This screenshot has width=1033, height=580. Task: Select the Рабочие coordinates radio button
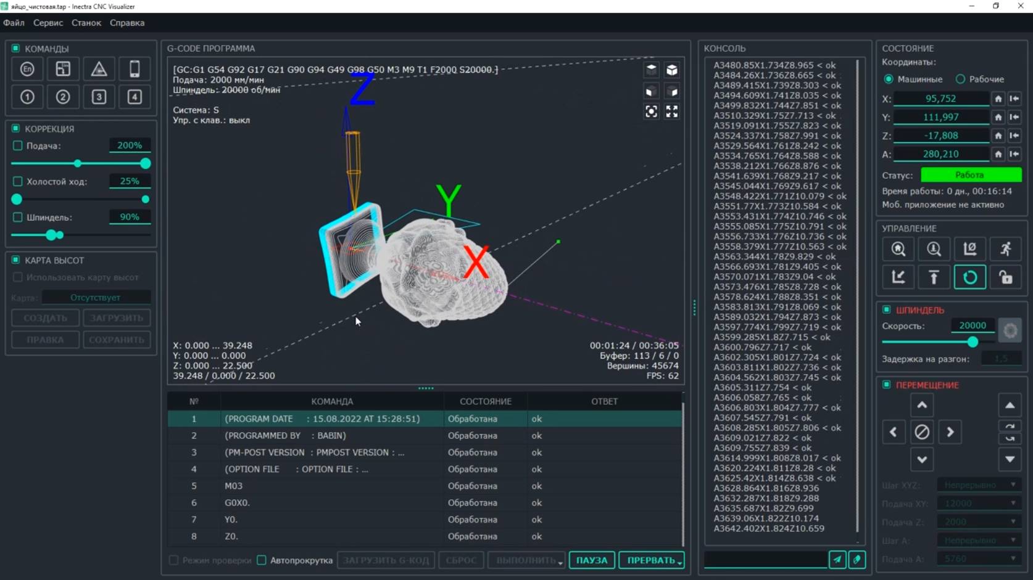[961, 79]
